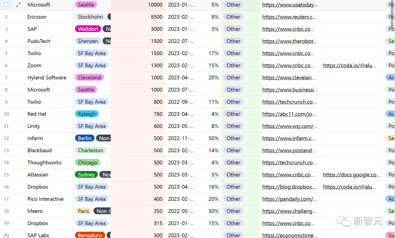Open coda.io link in row 16 Dropbox

point(349,187)
